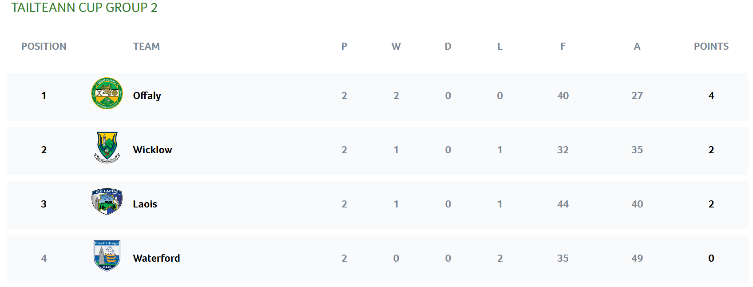753x287 pixels.
Task: Click position number 1 in Offaly row
Action: (44, 96)
